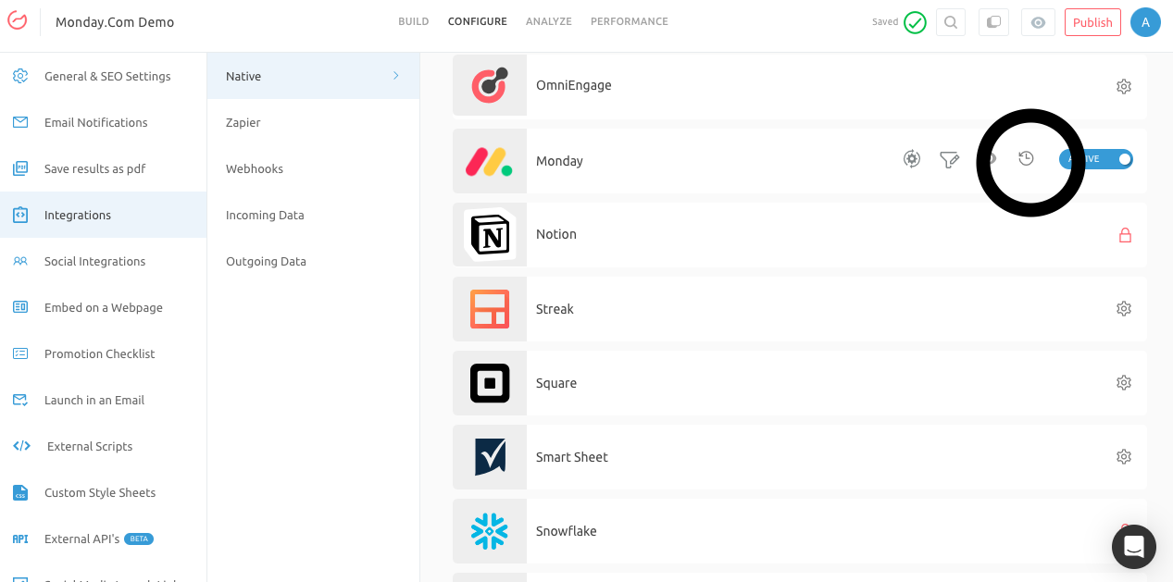Image resolution: width=1173 pixels, height=582 pixels.
Task: Select Integrations in the sidebar
Action: 103,215
